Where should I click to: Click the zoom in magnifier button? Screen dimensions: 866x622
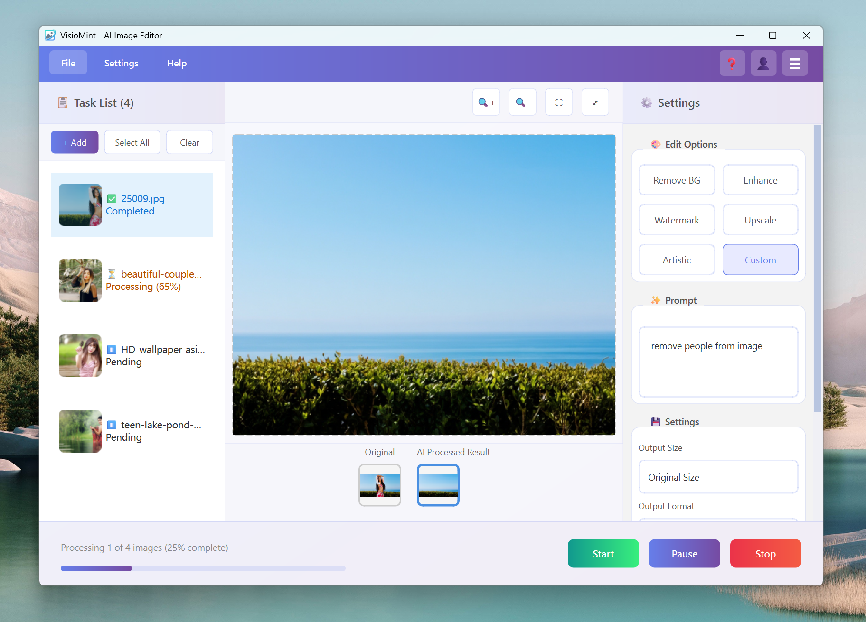pyautogui.click(x=486, y=102)
